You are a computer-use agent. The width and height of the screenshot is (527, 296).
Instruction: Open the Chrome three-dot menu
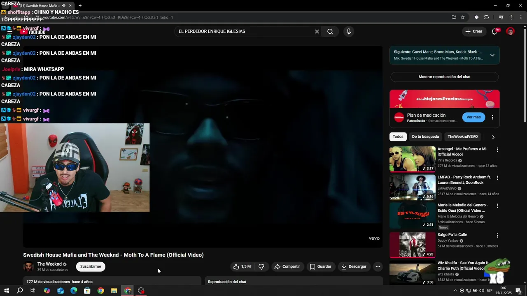click(x=521, y=17)
